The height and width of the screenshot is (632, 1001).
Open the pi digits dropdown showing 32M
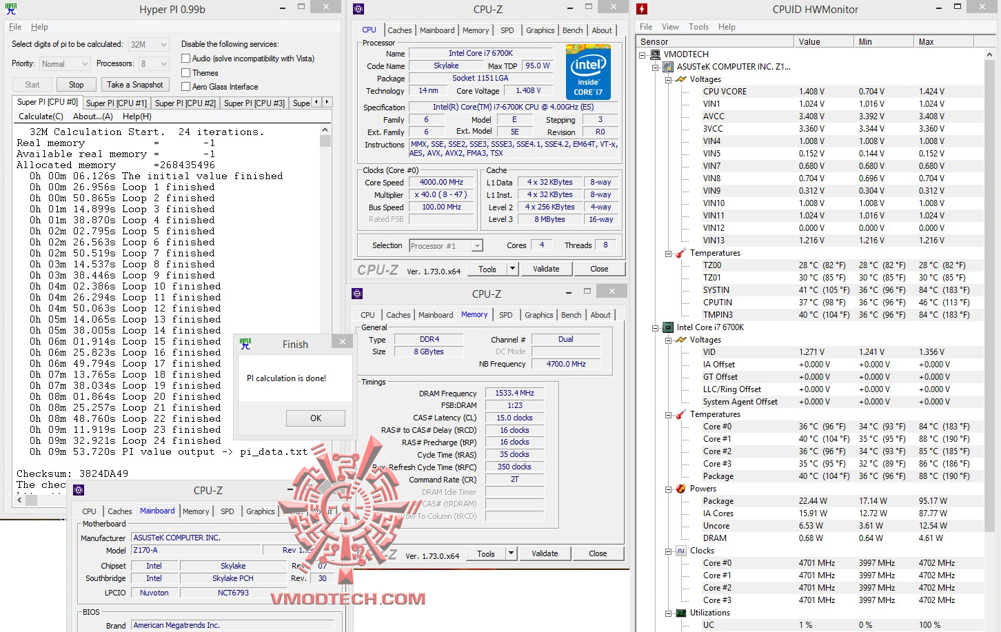point(148,45)
